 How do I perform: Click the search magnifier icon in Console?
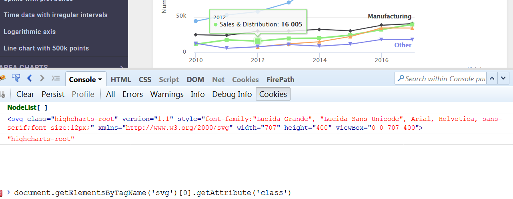point(401,78)
